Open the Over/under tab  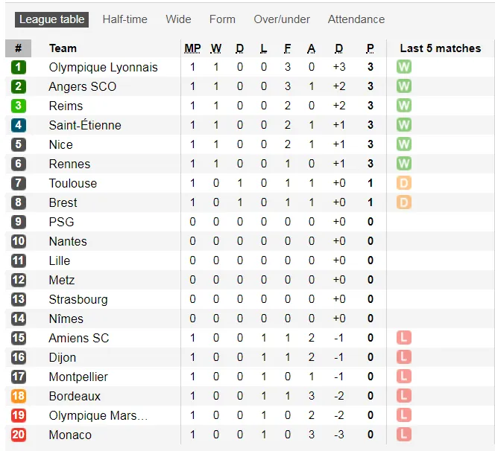[282, 19]
